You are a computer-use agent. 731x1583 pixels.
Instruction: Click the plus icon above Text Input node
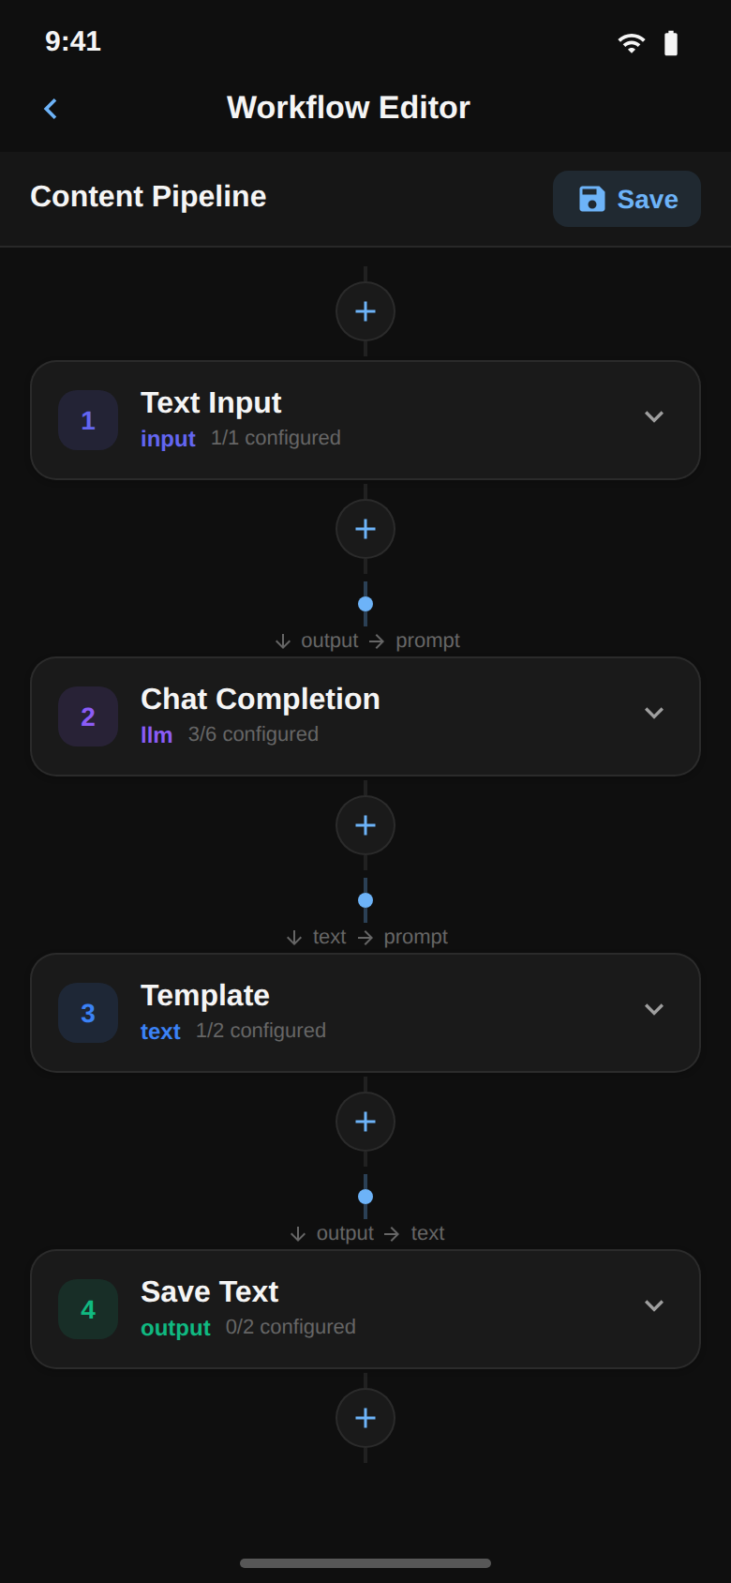pos(365,310)
